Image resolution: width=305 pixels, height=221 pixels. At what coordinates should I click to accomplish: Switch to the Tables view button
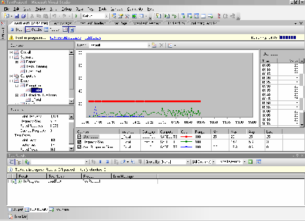[52, 30]
